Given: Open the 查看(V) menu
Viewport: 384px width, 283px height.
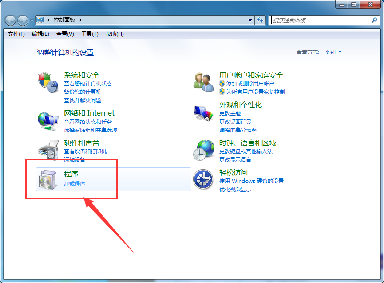Looking at the screenshot, I should pyautogui.click(x=65, y=34).
